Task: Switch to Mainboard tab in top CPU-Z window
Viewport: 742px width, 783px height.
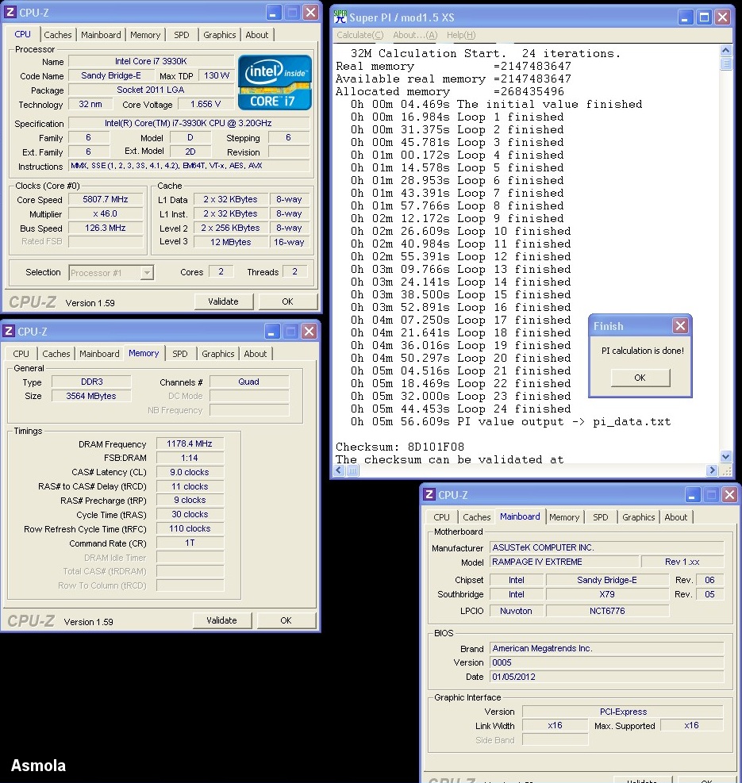Action: [101, 35]
